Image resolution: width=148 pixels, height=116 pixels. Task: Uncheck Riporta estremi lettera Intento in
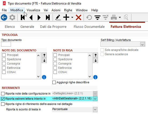tap(3, 99)
